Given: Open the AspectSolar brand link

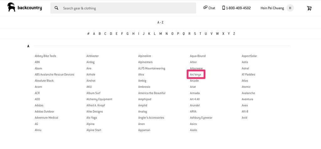Looking at the screenshot, I should tap(249, 56).
